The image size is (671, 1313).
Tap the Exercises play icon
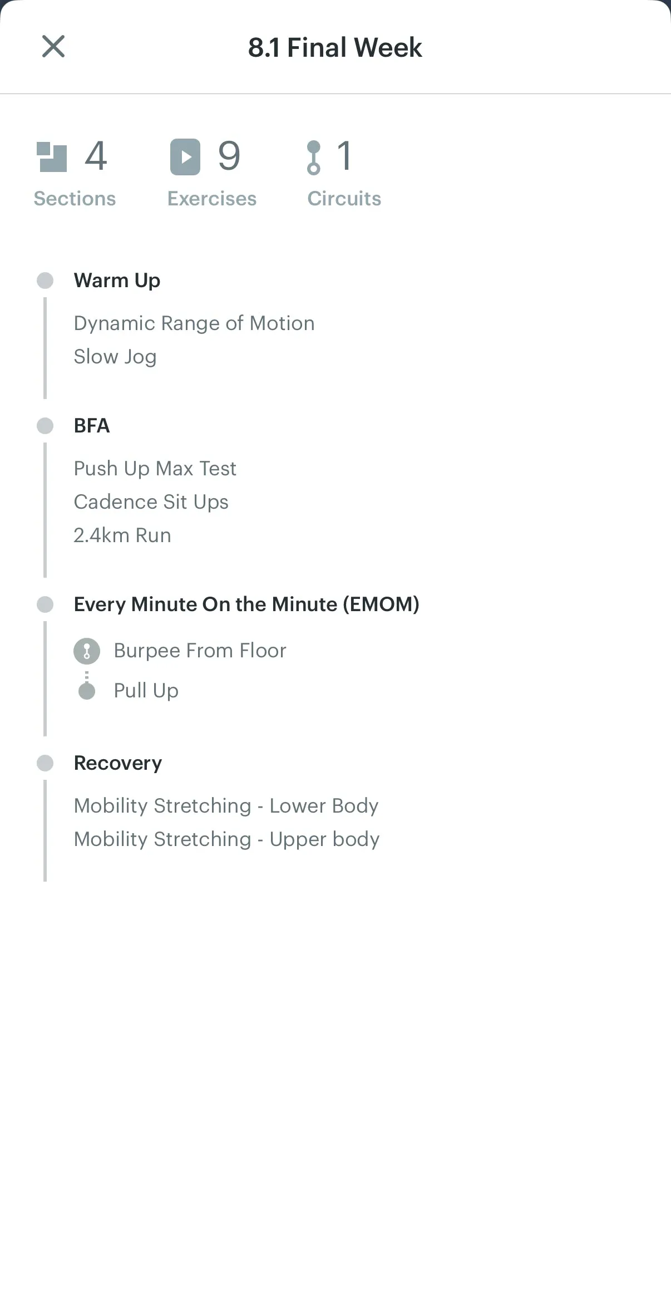(x=185, y=157)
